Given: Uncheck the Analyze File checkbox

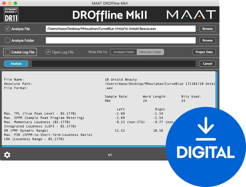Looking at the screenshot, I should pos(7,29).
